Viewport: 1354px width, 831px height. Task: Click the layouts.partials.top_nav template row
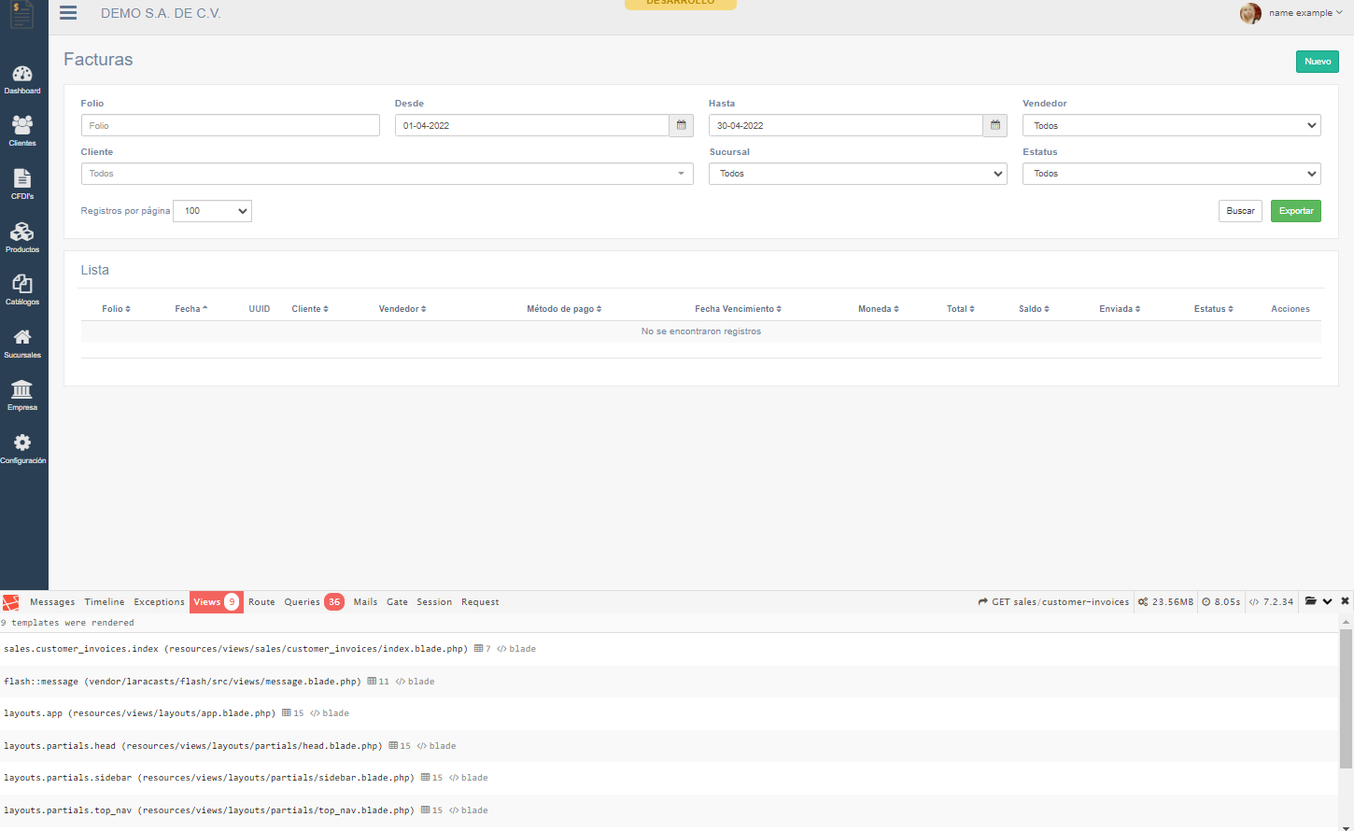670,810
